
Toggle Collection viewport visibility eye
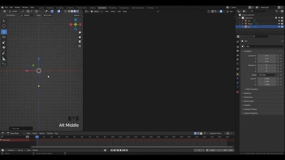click(x=279, y=18)
